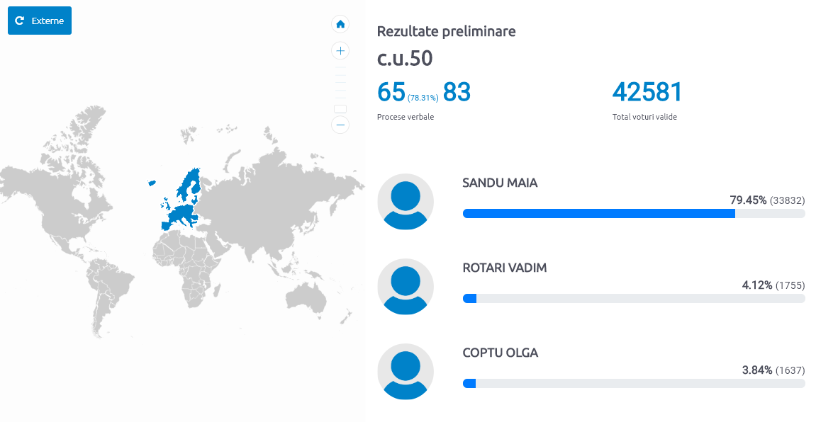
Task: Click the Rezultate preliminare heading
Action: point(446,31)
